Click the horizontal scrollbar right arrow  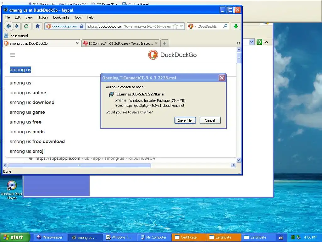coord(233,165)
